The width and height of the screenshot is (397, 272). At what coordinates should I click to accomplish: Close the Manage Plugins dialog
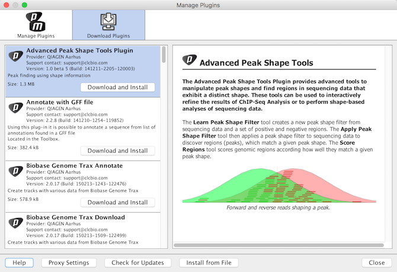[x=376, y=263]
